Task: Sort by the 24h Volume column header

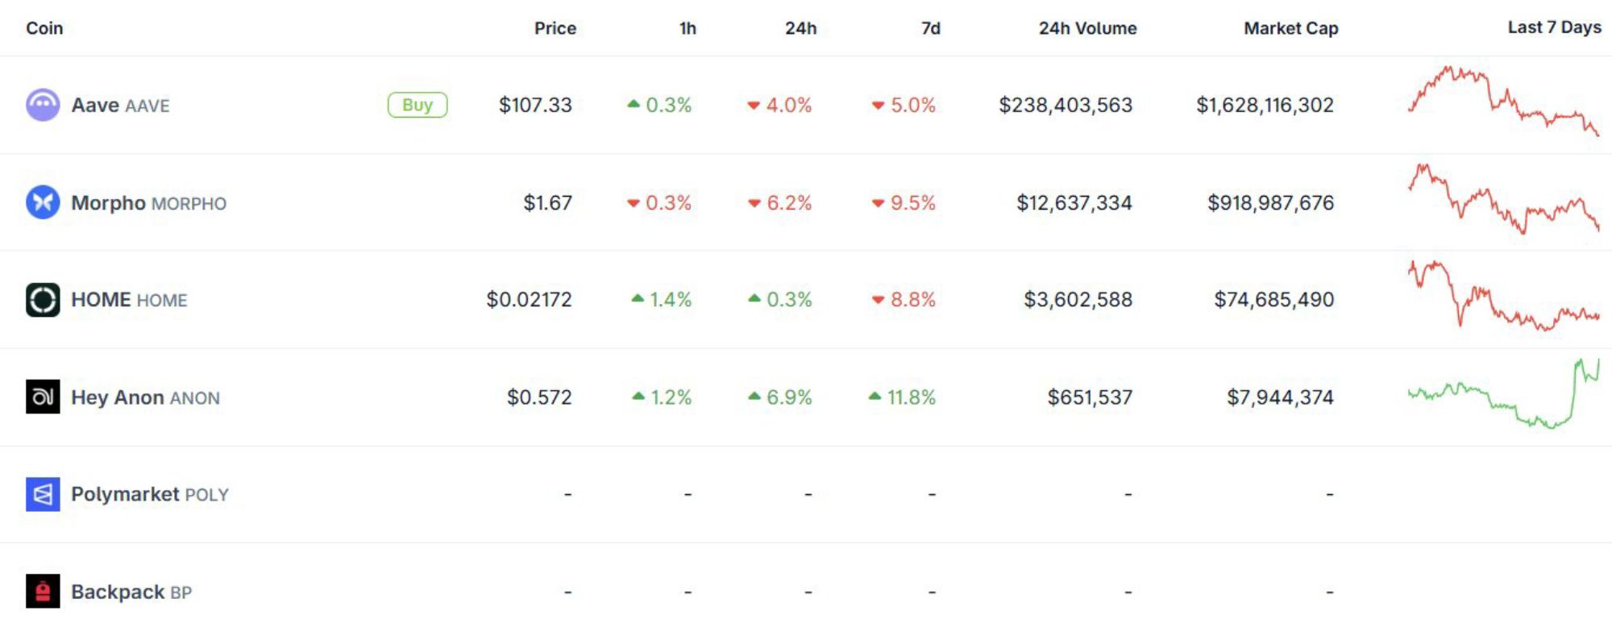Action: point(1087,28)
